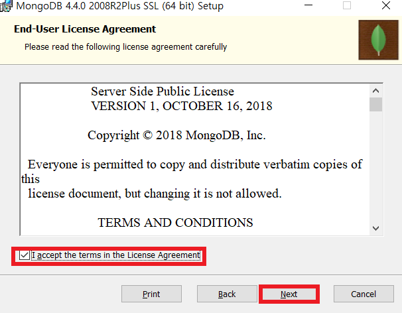The width and height of the screenshot is (402, 313).
Task: Click 'Copyright © 2018 MongoDB, Inc.' line
Action: (176, 135)
